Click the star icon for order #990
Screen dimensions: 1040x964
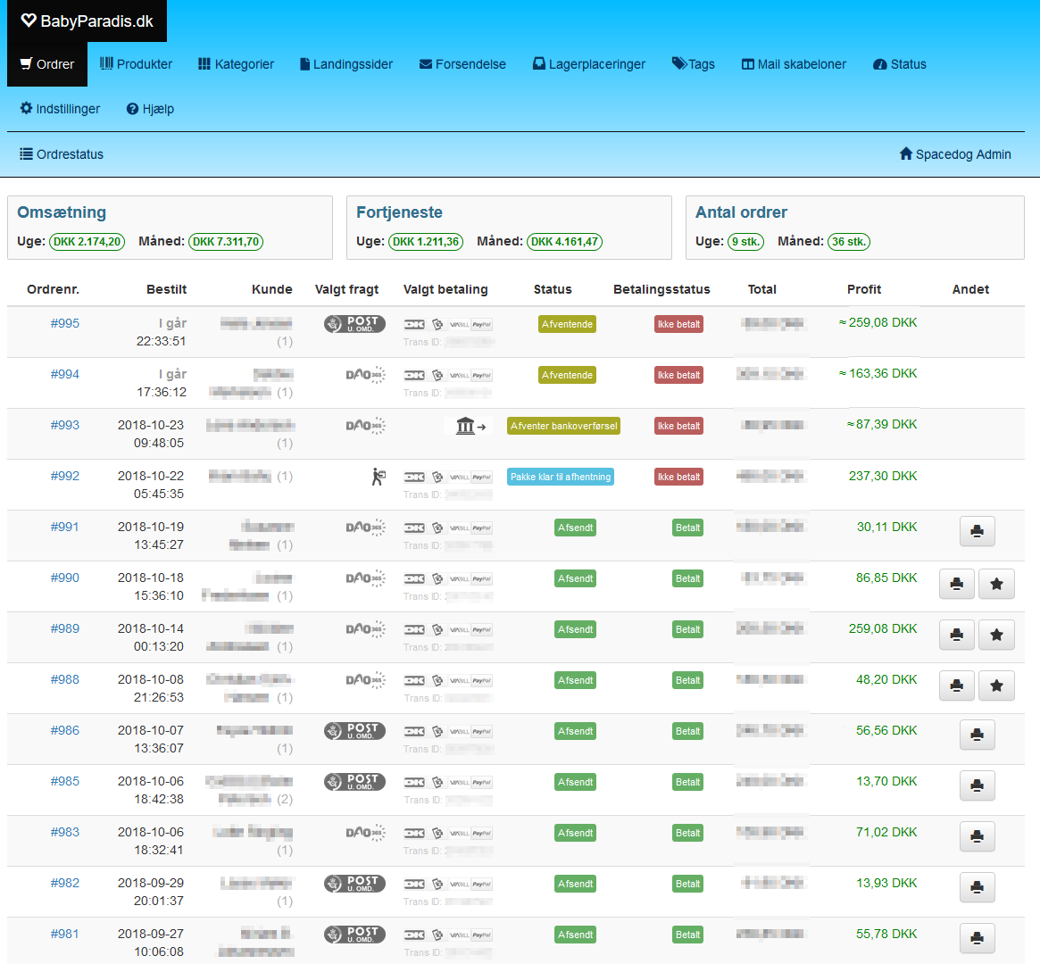click(996, 584)
